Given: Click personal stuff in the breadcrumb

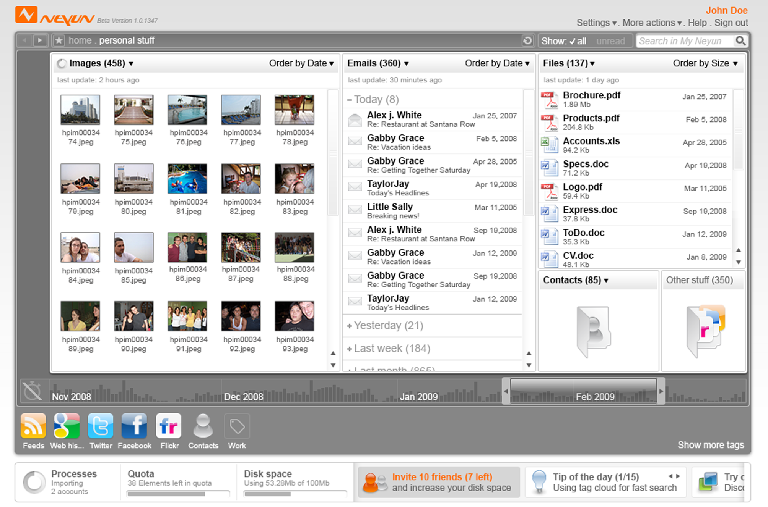Looking at the screenshot, I should coord(127,40).
